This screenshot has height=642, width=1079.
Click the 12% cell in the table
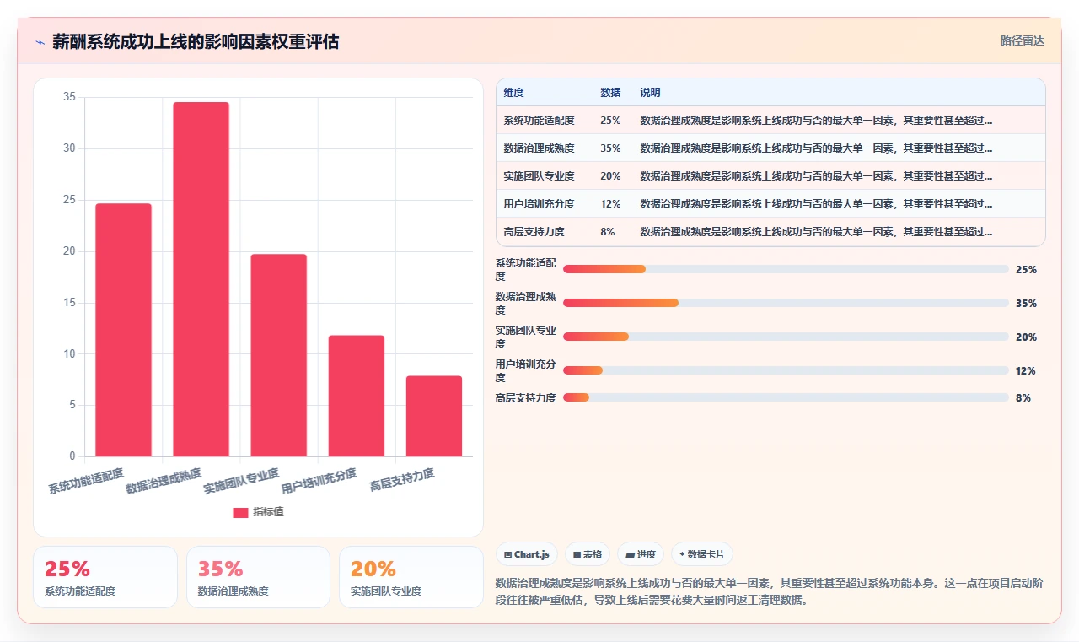point(610,204)
